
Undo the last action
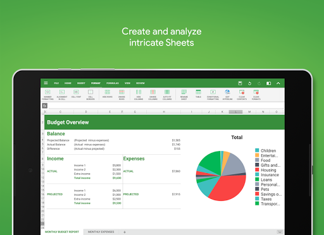click(x=249, y=83)
